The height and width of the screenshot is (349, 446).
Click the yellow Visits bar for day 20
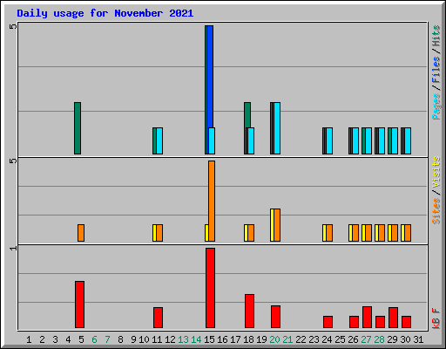click(272, 225)
